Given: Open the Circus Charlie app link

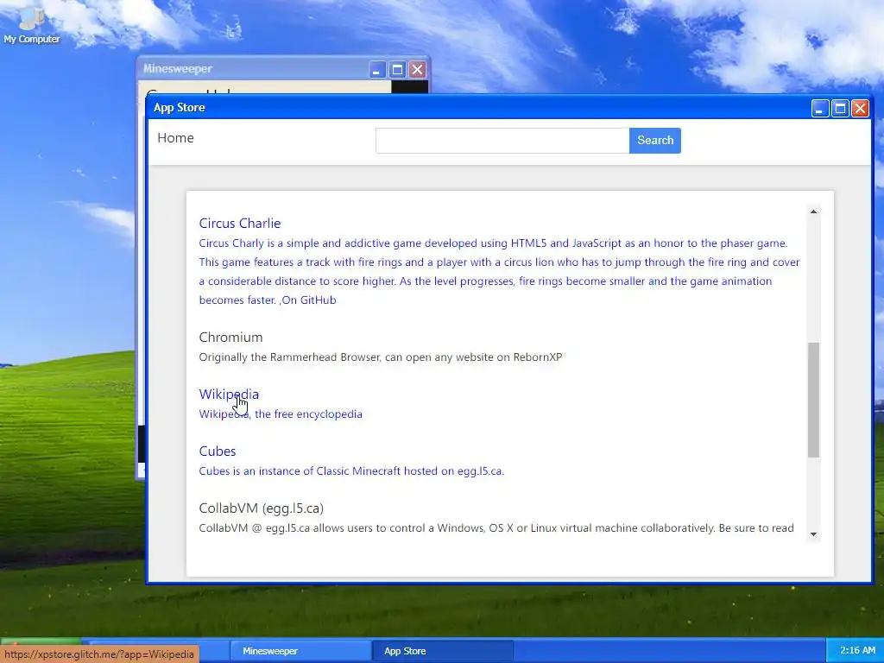Looking at the screenshot, I should (x=240, y=224).
